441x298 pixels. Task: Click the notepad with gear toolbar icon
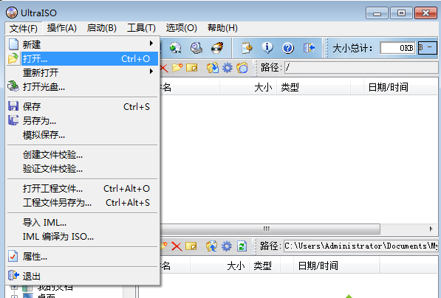[x=247, y=48]
